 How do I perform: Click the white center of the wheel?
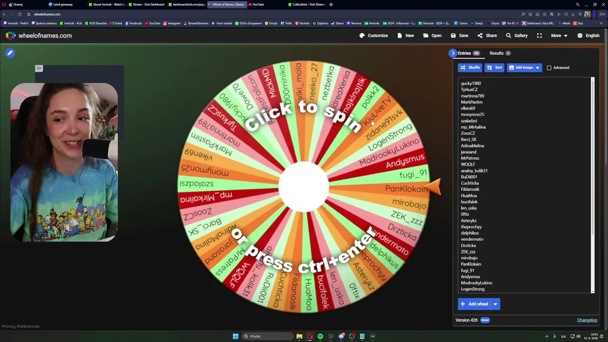pos(303,187)
